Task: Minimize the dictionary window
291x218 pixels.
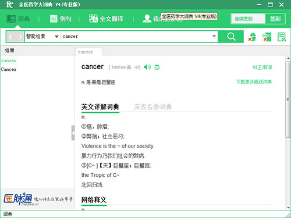Action: tap(259, 5)
